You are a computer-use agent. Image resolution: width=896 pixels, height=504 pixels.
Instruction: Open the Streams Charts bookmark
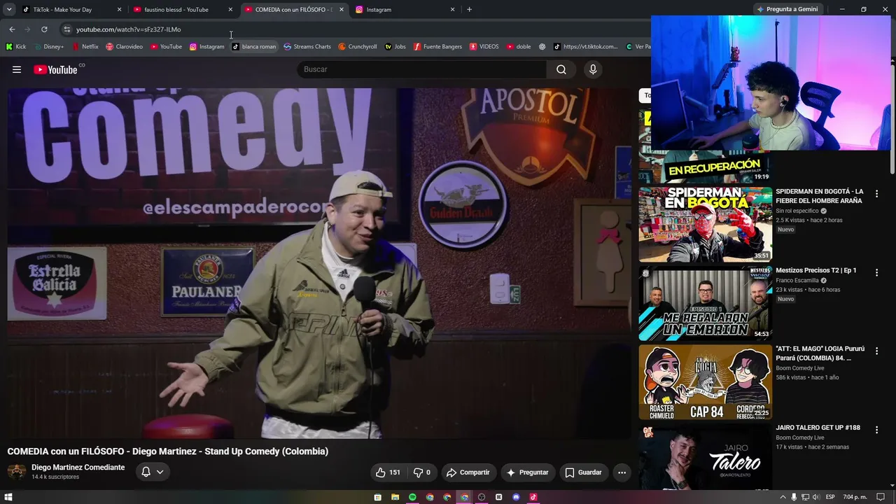tap(307, 47)
